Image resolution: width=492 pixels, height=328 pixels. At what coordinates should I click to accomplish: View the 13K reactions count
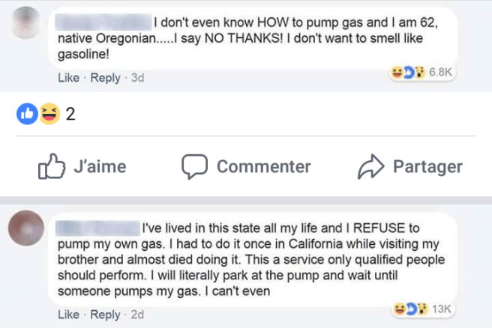[442, 309]
